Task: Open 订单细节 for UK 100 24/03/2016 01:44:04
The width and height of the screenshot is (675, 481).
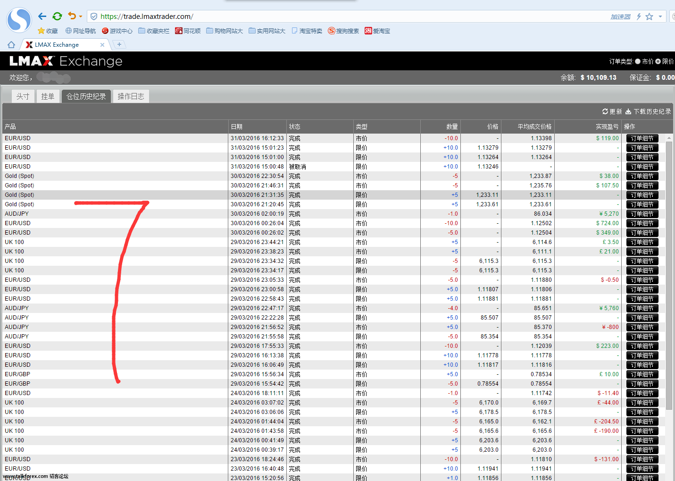Action: (642, 422)
